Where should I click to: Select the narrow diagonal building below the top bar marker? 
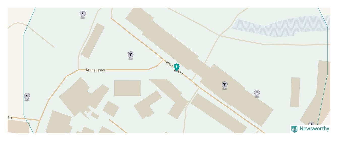[93, 41]
